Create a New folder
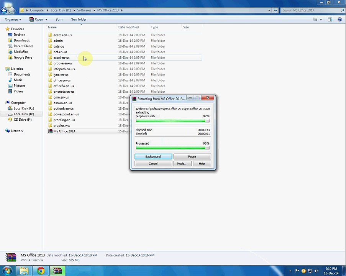 point(78,20)
